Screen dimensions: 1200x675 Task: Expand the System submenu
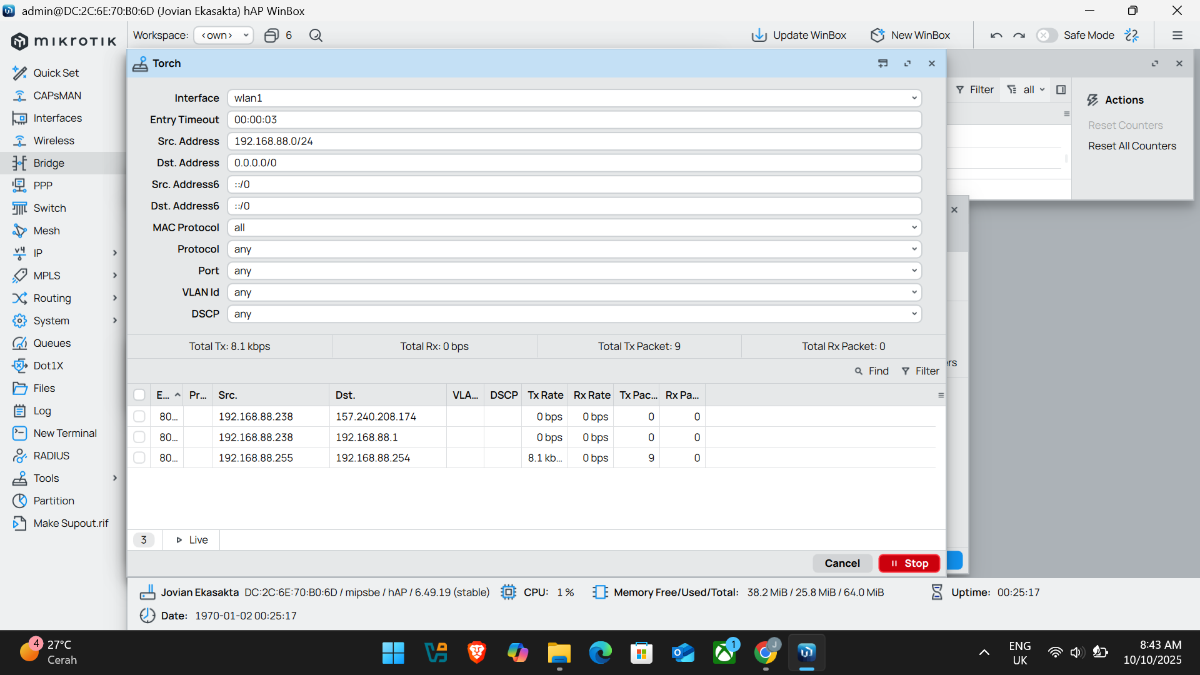pyautogui.click(x=114, y=321)
